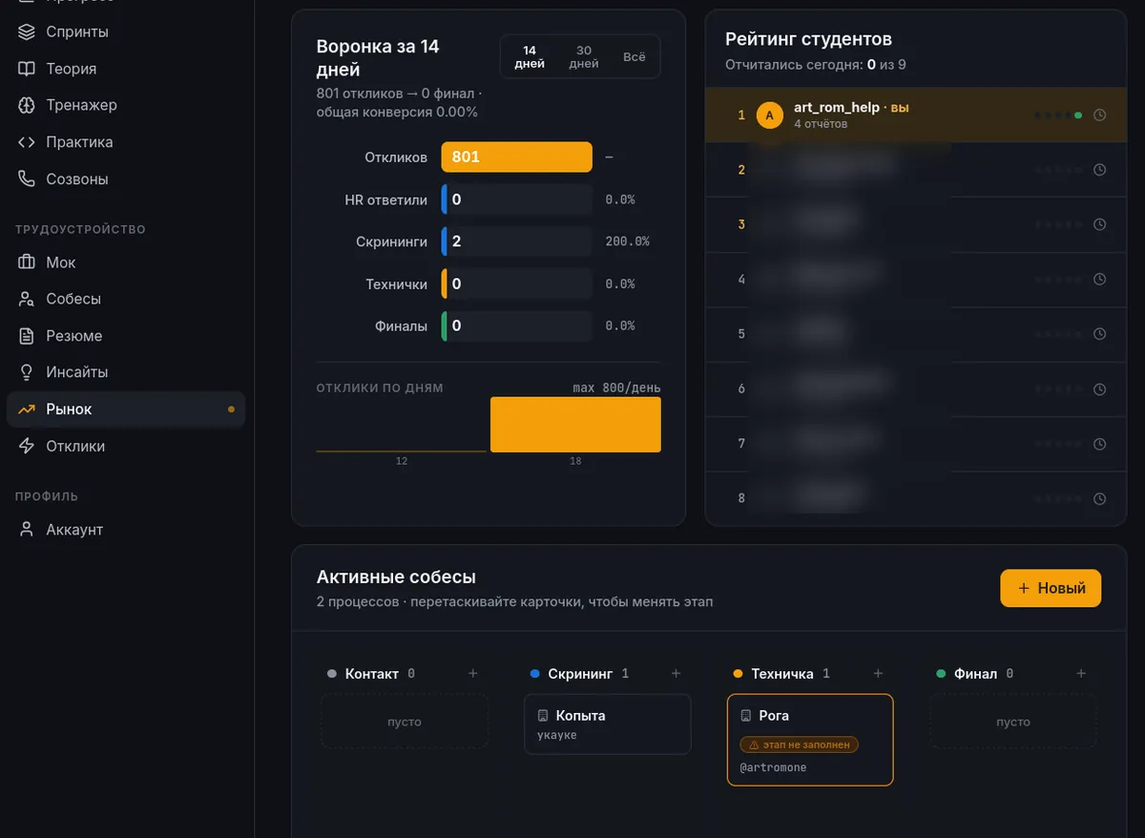Screen dimensions: 1145x838
Task: Open the Рынок section in sidebar
Action: pos(126,409)
